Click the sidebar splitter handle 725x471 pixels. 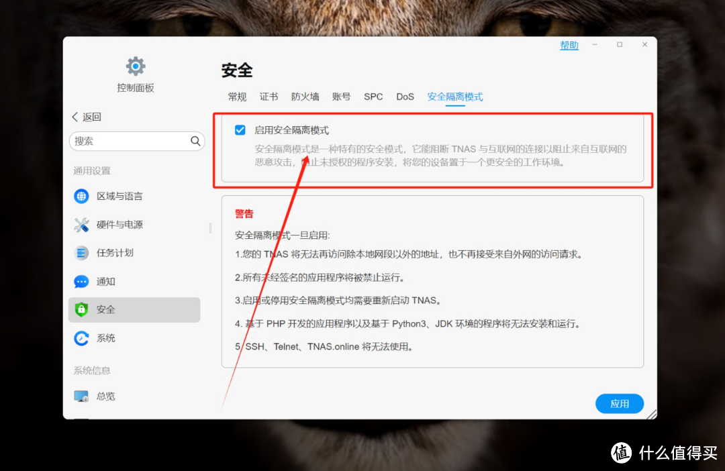point(210,228)
